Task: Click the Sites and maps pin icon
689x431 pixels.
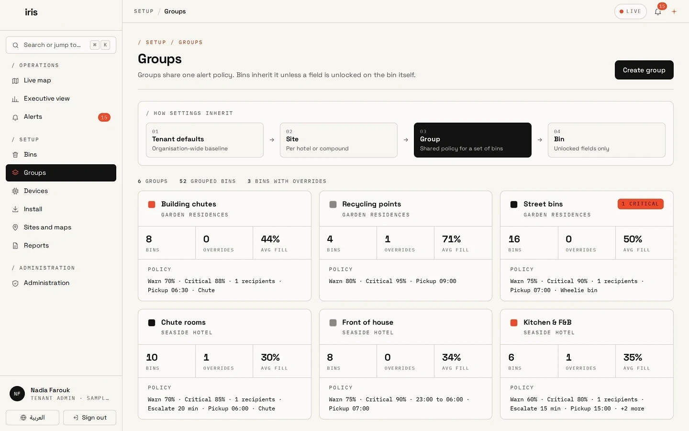Action: 15,227
